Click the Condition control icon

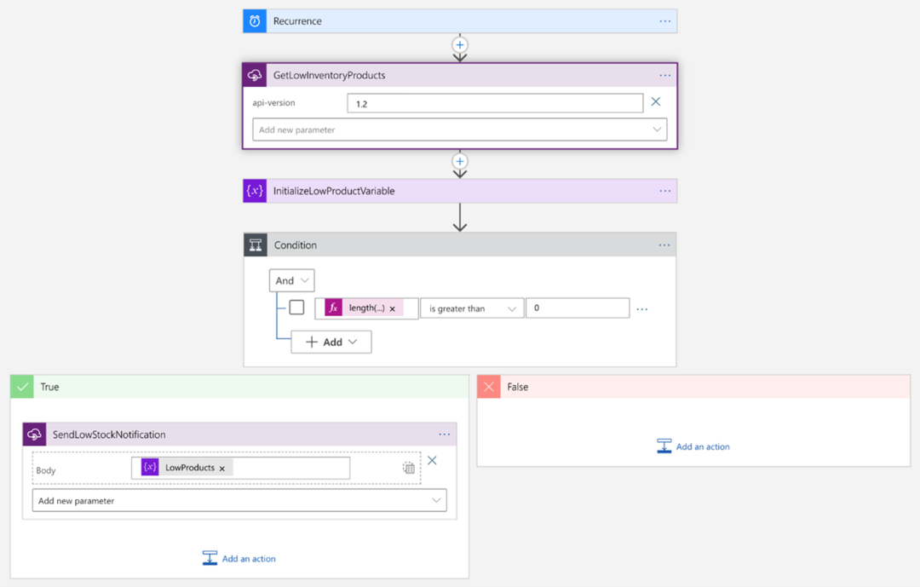(x=256, y=245)
